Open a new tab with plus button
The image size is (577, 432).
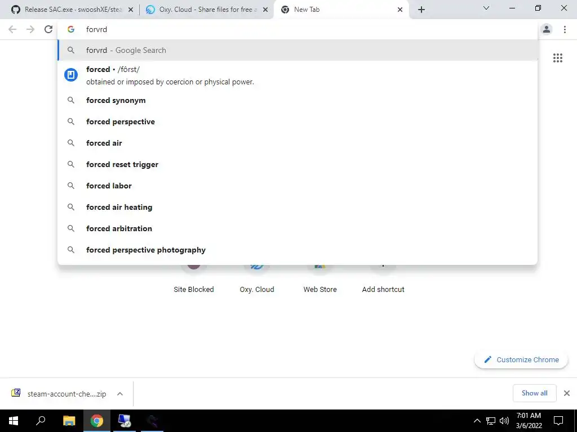[421, 10]
